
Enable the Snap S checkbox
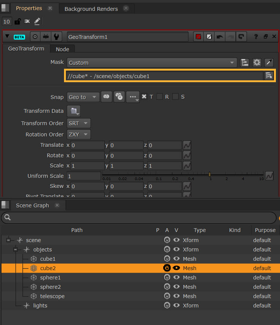[176, 97]
